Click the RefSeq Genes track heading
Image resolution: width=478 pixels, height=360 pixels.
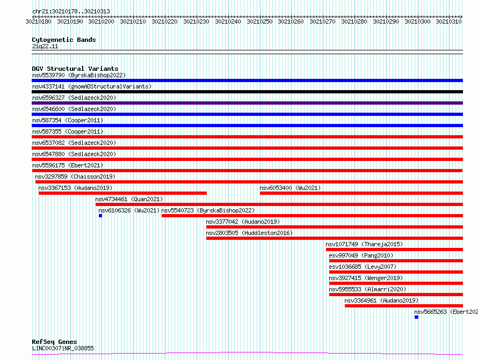coord(54,342)
